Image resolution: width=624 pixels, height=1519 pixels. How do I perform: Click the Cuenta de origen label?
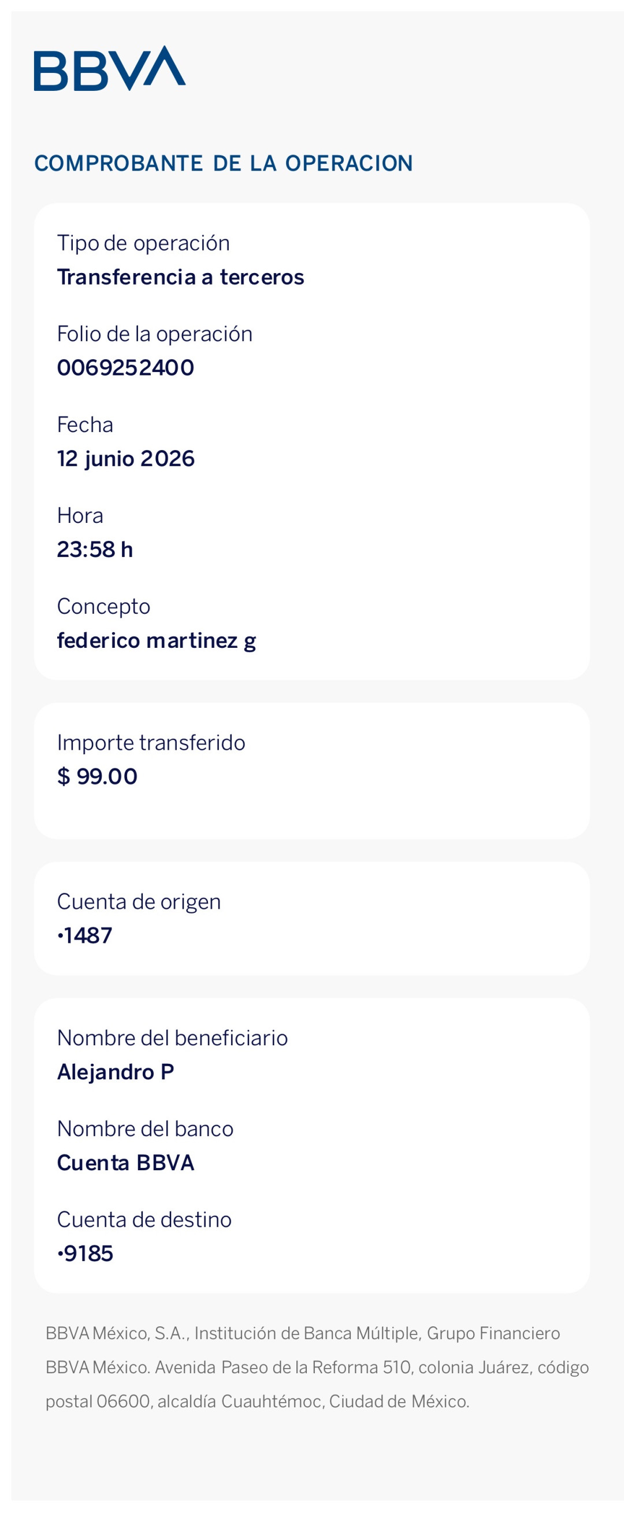point(139,902)
